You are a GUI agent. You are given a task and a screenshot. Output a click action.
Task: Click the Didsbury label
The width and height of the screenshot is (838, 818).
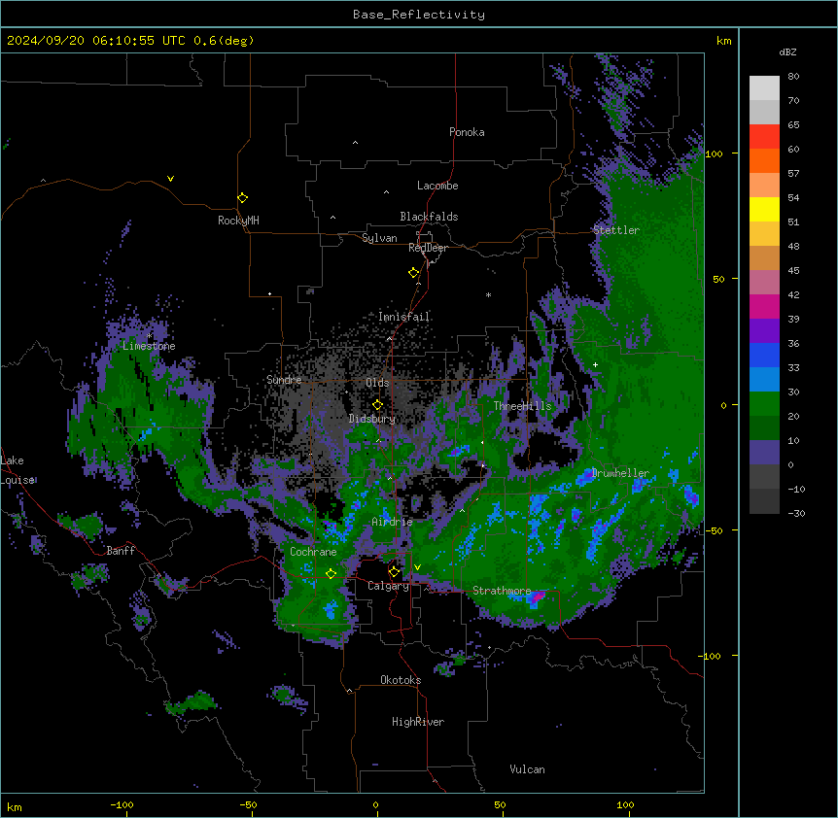tap(371, 419)
